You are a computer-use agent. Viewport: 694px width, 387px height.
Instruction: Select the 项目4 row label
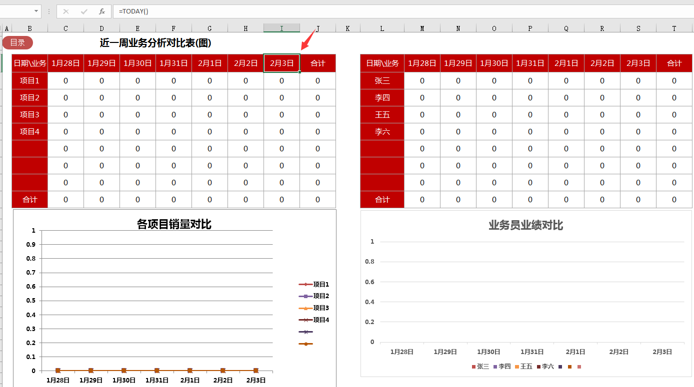30,132
